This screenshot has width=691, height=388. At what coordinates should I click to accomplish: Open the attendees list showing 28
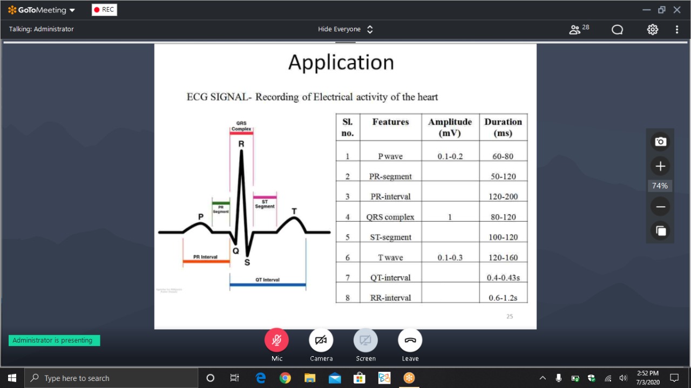(579, 29)
